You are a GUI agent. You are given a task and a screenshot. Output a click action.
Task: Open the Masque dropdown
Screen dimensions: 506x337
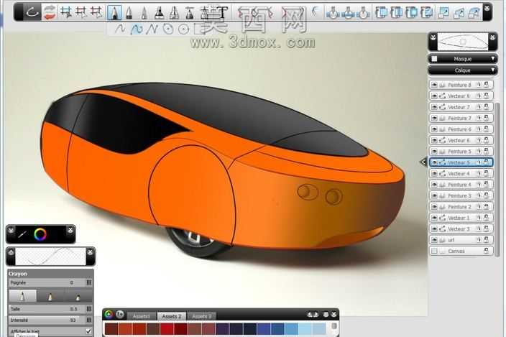(463, 59)
